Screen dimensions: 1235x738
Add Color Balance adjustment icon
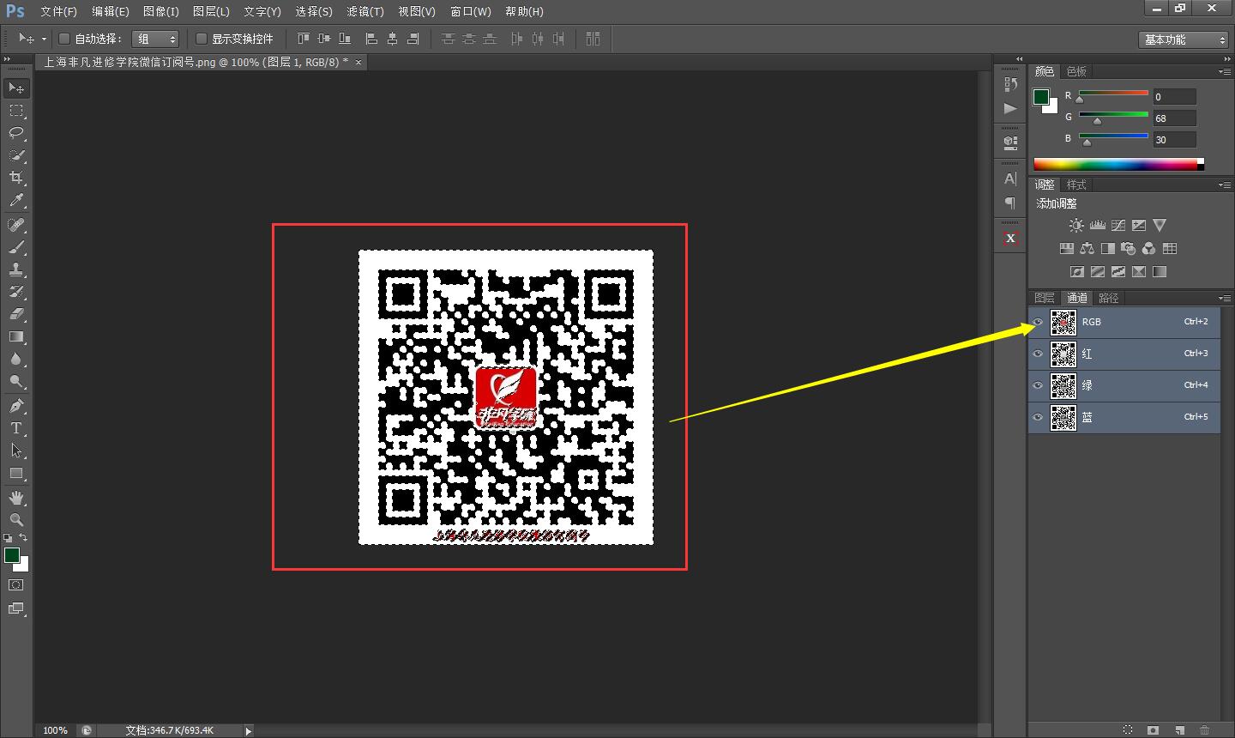pyautogui.click(x=1087, y=249)
